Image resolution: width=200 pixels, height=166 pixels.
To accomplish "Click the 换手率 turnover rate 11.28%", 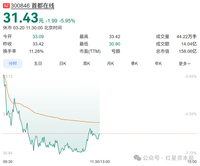I will pos(36,51).
